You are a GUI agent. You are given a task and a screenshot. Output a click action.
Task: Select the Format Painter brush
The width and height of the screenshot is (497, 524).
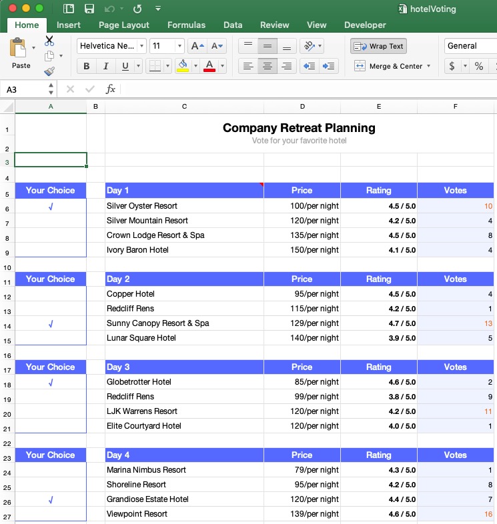[49, 71]
